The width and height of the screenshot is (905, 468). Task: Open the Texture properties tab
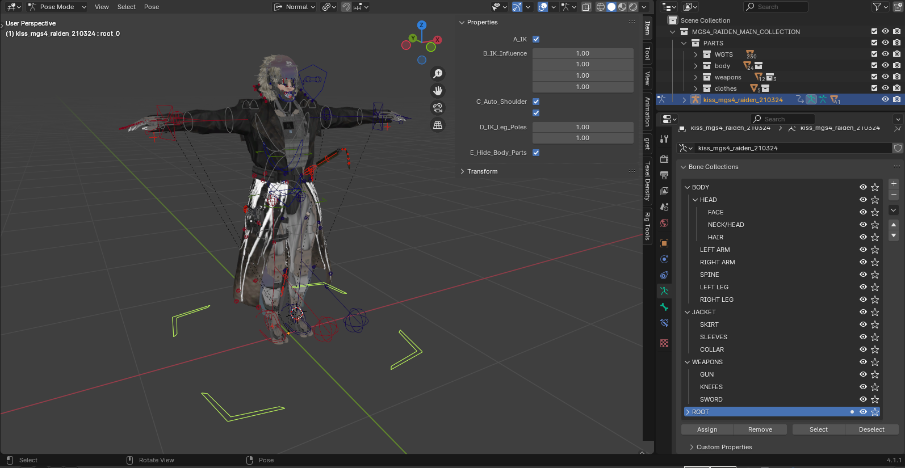(x=664, y=343)
